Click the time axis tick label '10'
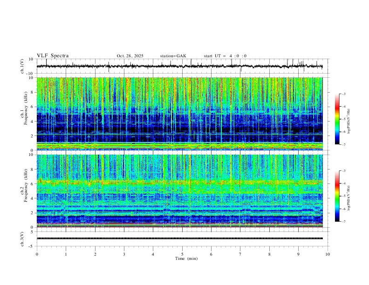 328,254
